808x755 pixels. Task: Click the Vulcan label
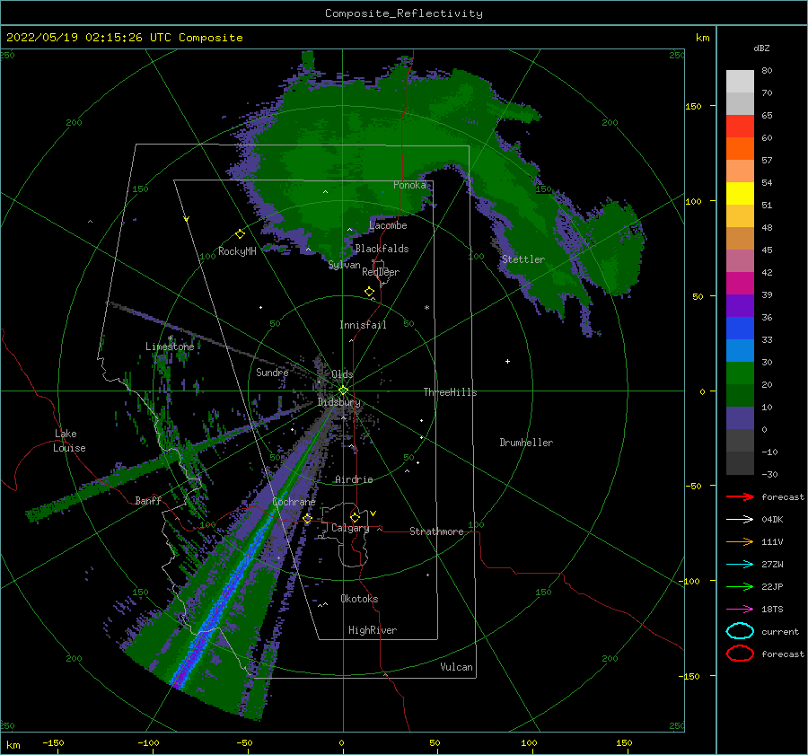456,667
